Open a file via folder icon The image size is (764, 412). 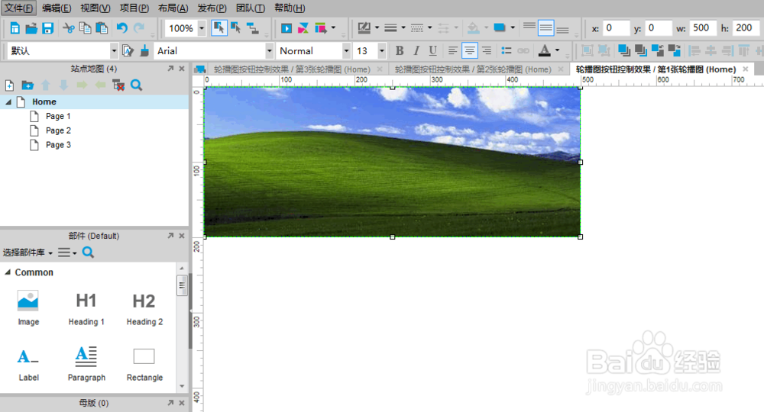[x=31, y=28]
